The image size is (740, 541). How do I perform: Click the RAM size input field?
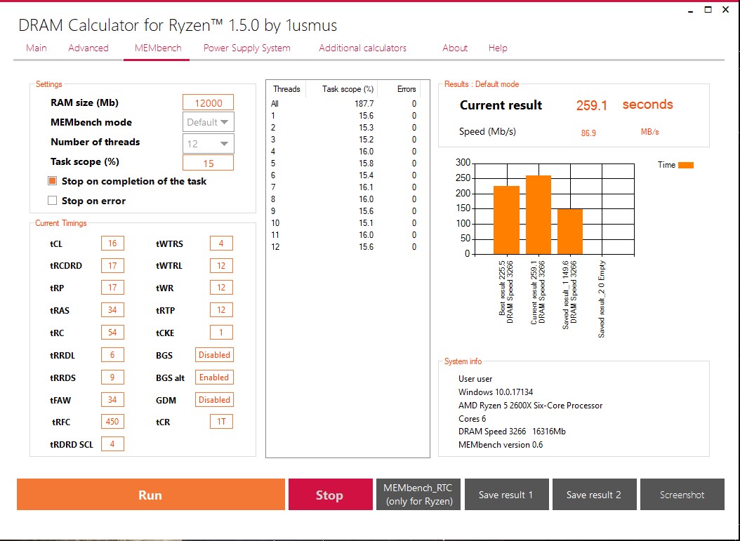click(x=208, y=103)
